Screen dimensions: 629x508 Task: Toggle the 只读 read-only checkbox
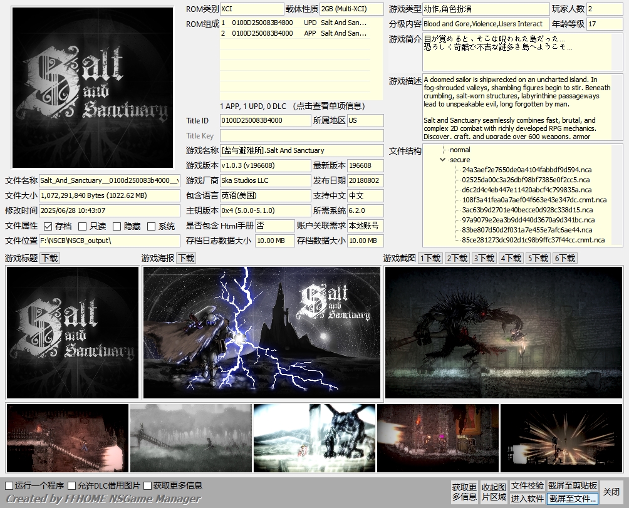pos(82,227)
